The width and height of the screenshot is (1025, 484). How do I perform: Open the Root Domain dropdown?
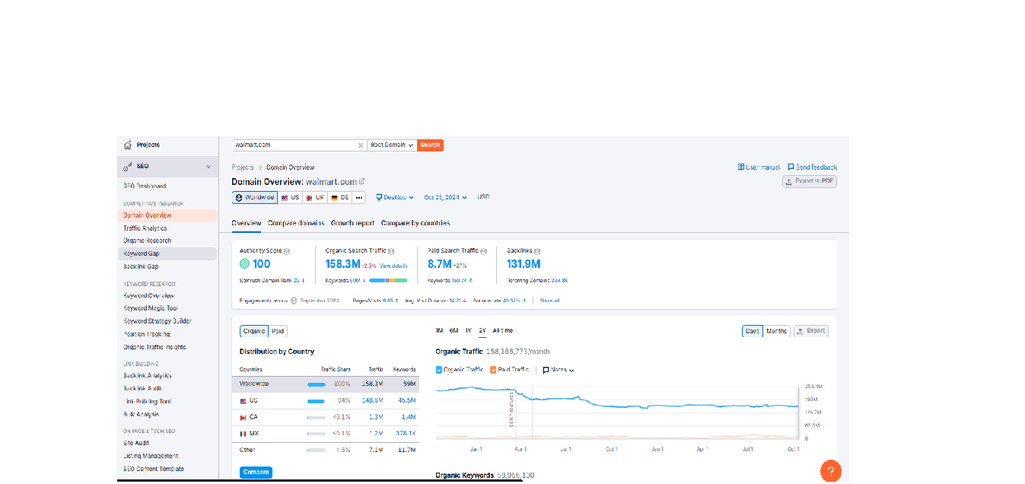(392, 145)
